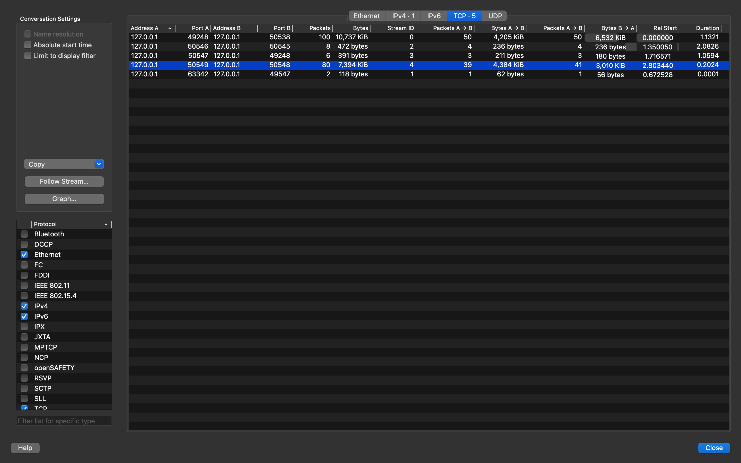Viewport: 741px width, 463px height.
Task: Sort by Bytes B → A column header
Action: click(611, 28)
